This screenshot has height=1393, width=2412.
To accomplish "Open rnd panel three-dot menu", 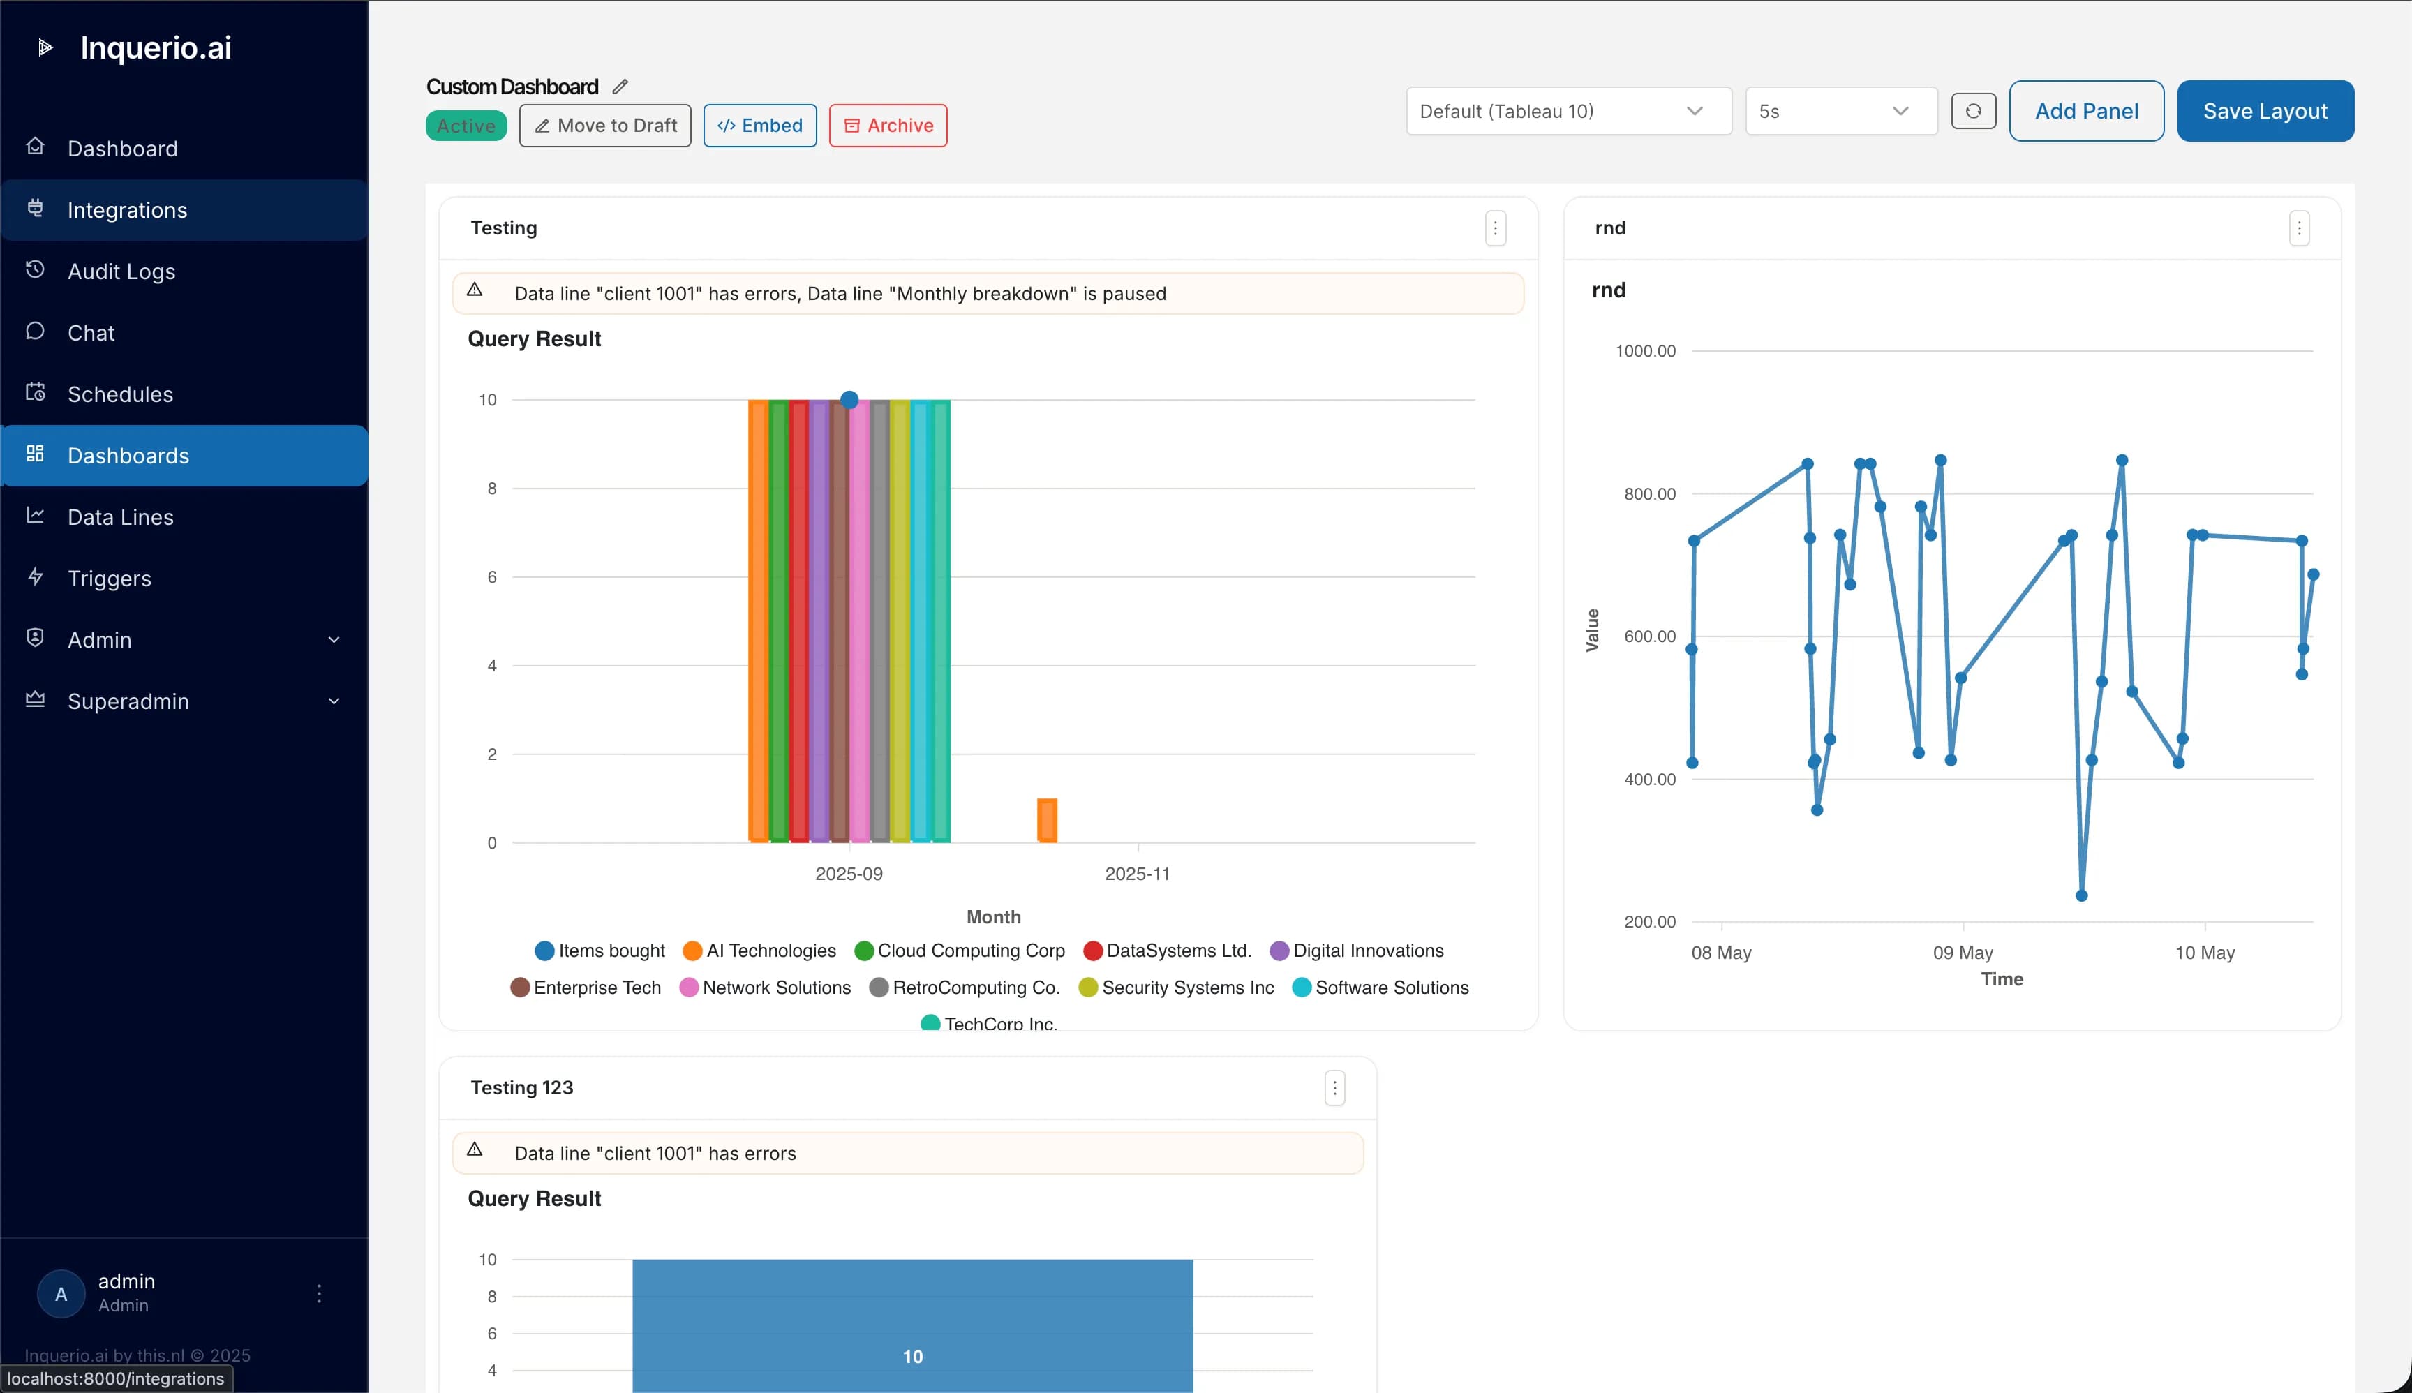I will tap(2299, 229).
